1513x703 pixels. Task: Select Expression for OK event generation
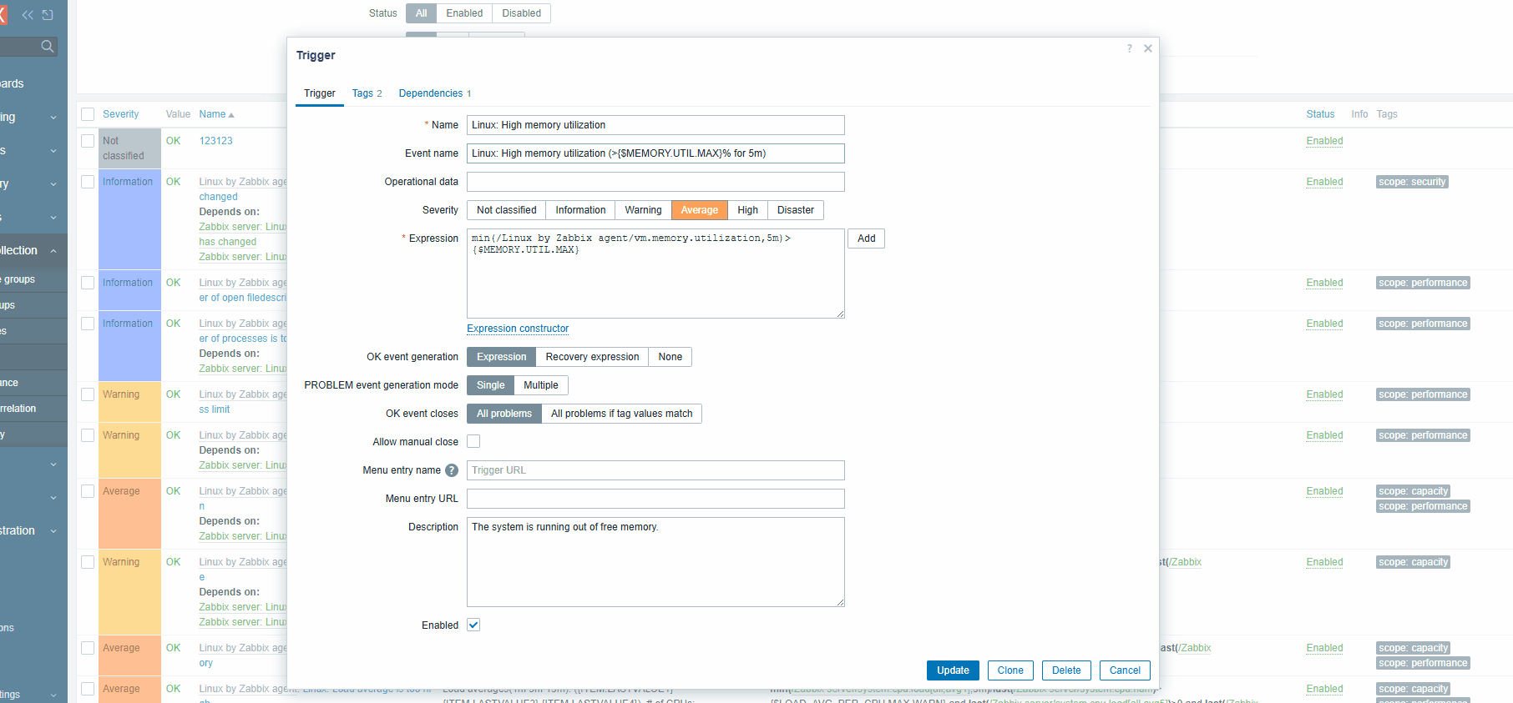501,357
